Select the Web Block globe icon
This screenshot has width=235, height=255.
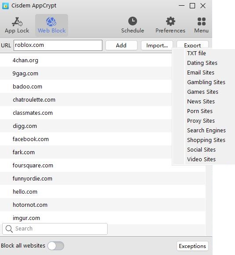point(51,21)
